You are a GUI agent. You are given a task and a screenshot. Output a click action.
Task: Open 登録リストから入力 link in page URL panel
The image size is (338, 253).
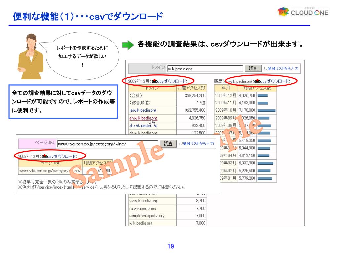click(198, 143)
